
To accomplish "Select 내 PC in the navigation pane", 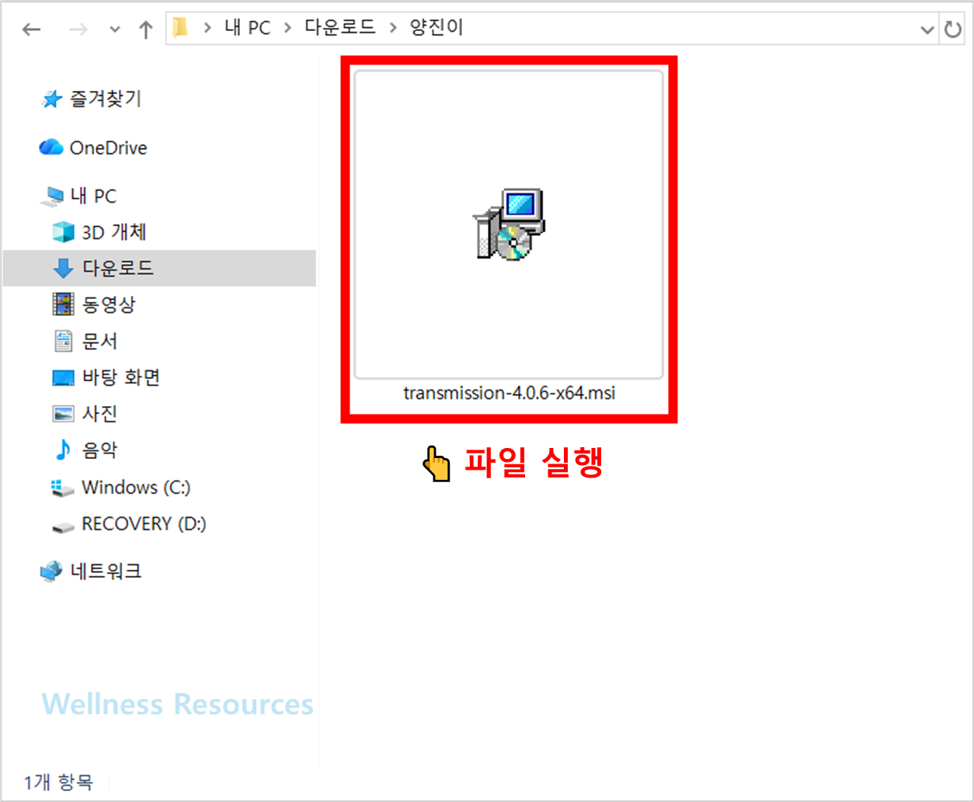I will point(93,196).
